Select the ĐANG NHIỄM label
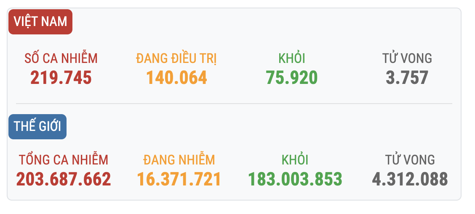Viewport: 475px width, 214px height. click(x=179, y=160)
